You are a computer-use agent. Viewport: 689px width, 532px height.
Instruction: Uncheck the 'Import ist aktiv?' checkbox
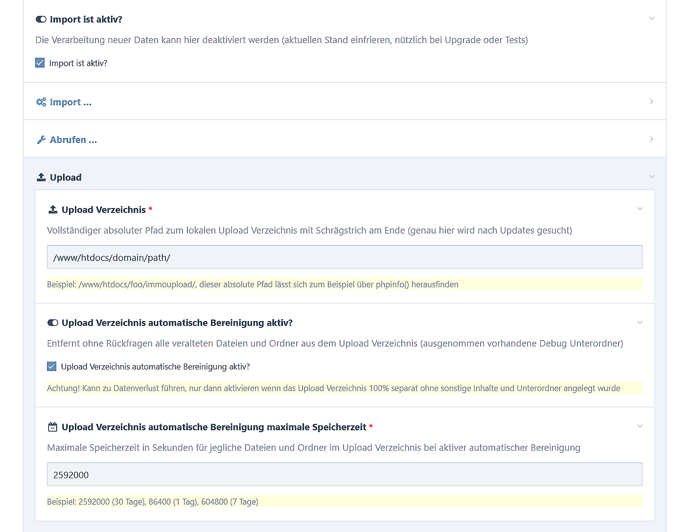pos(40,63)
